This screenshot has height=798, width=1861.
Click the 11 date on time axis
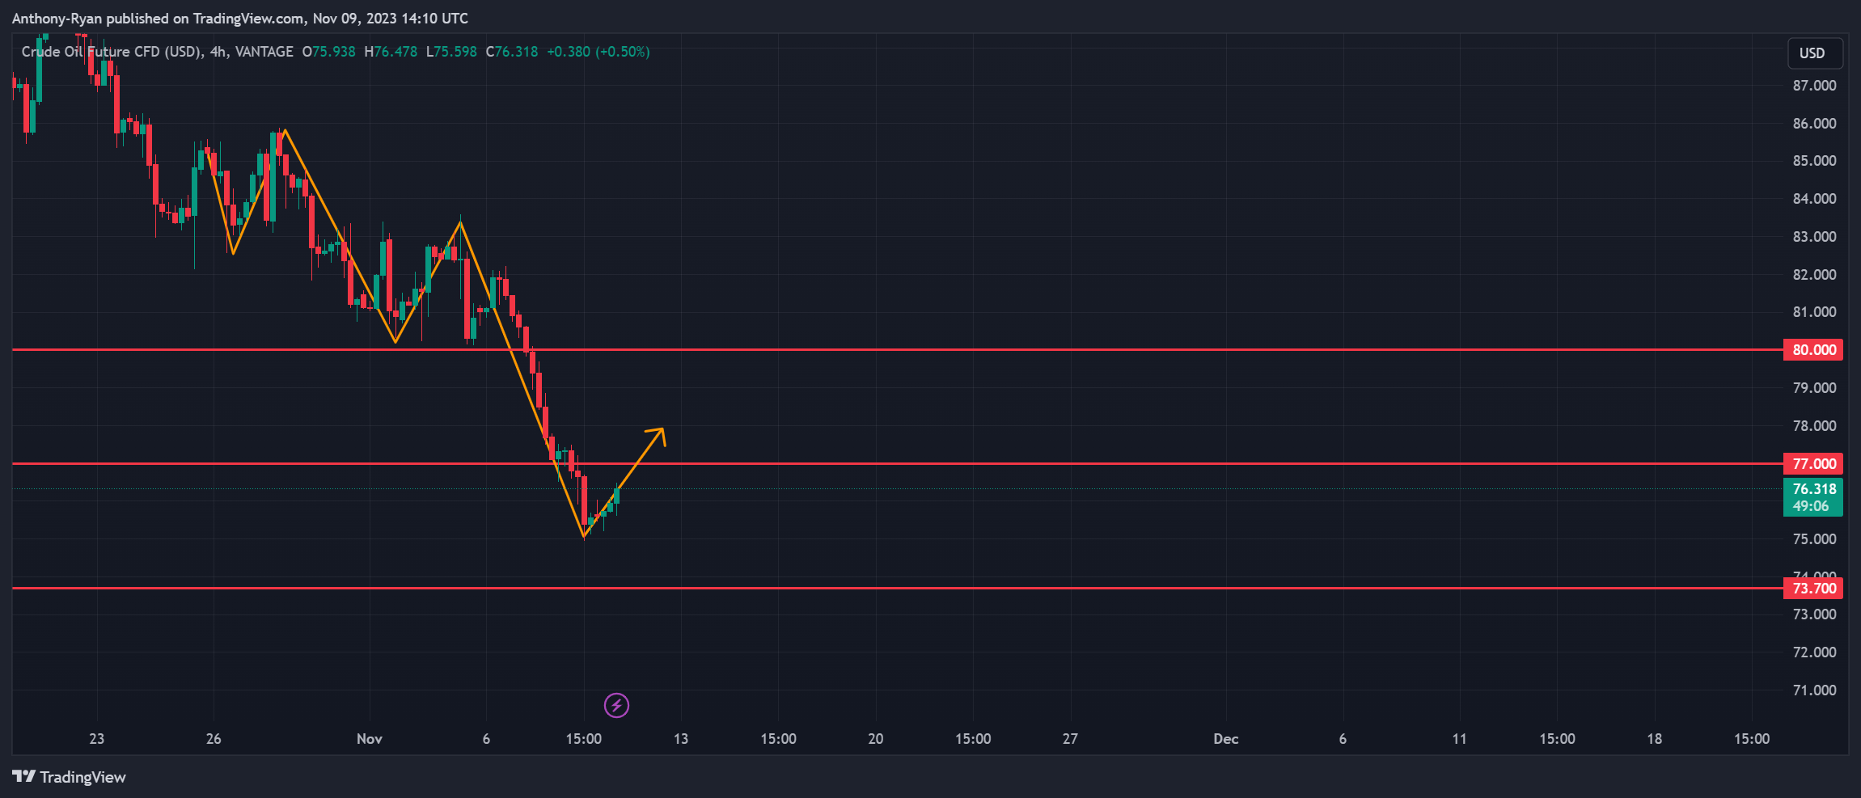coord(1460,739)
